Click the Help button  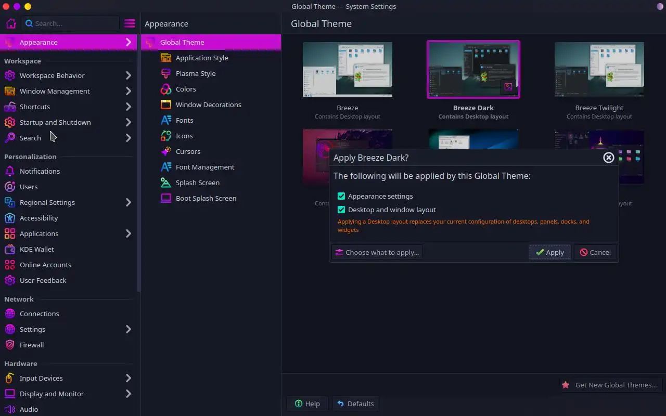[x=307, y=404]
